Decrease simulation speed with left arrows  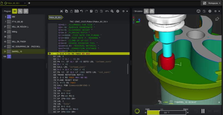point(145,113)
